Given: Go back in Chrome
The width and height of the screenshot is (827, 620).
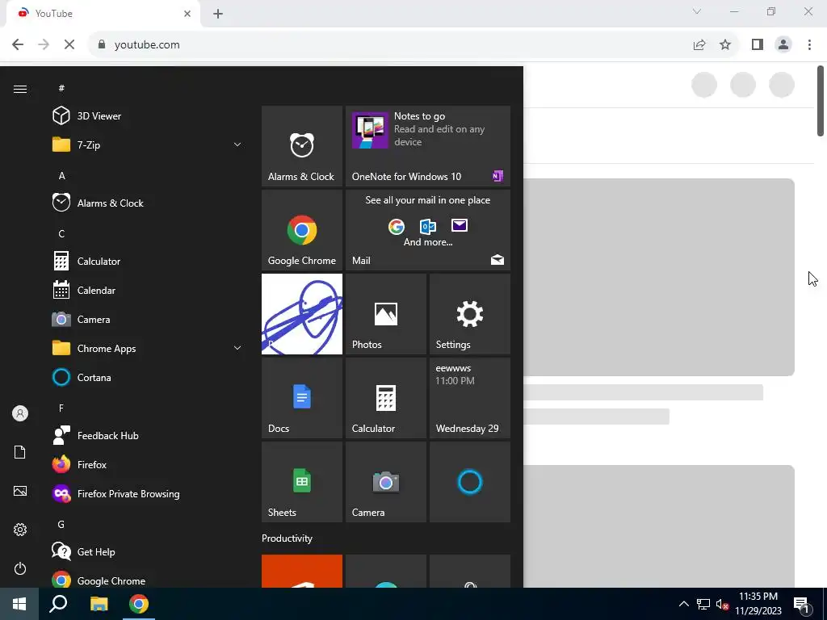Looking at the screenshot, I should pyautogui.click(x=18, y=44).
